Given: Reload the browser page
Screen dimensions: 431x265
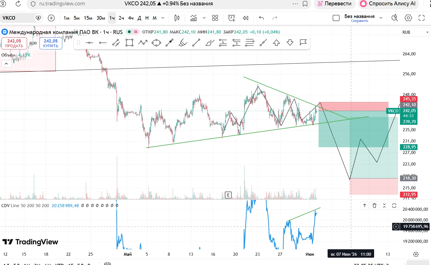Looking at the screenshot, I should 18,4.
